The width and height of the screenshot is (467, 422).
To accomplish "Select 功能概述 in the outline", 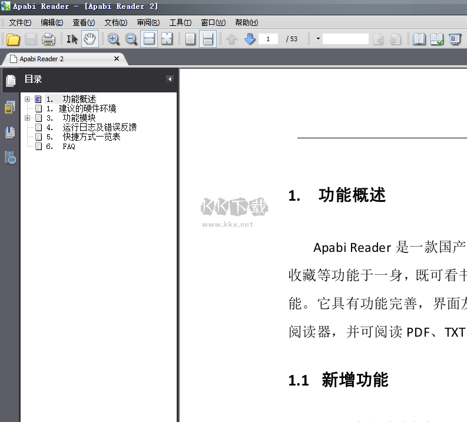I will (x=71, y=99).
